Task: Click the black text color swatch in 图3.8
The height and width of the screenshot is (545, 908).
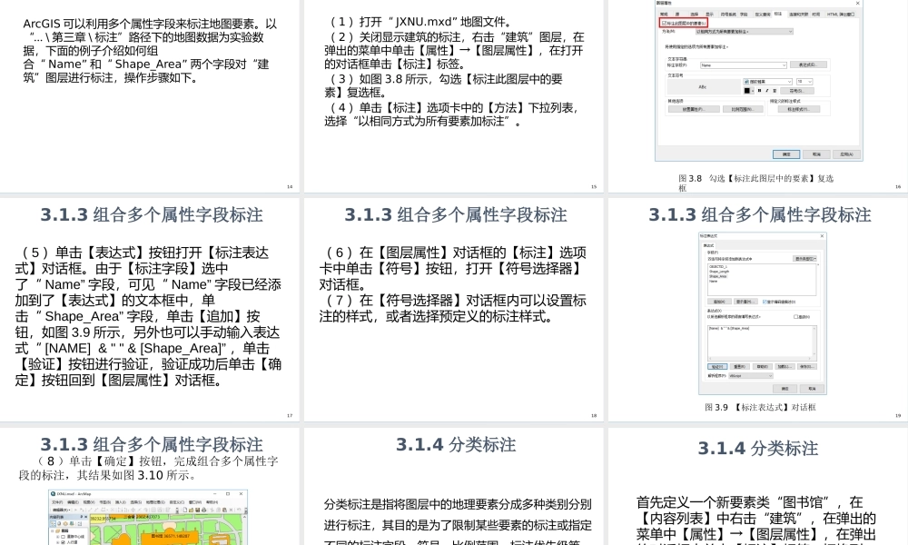Action: (746, 90)
